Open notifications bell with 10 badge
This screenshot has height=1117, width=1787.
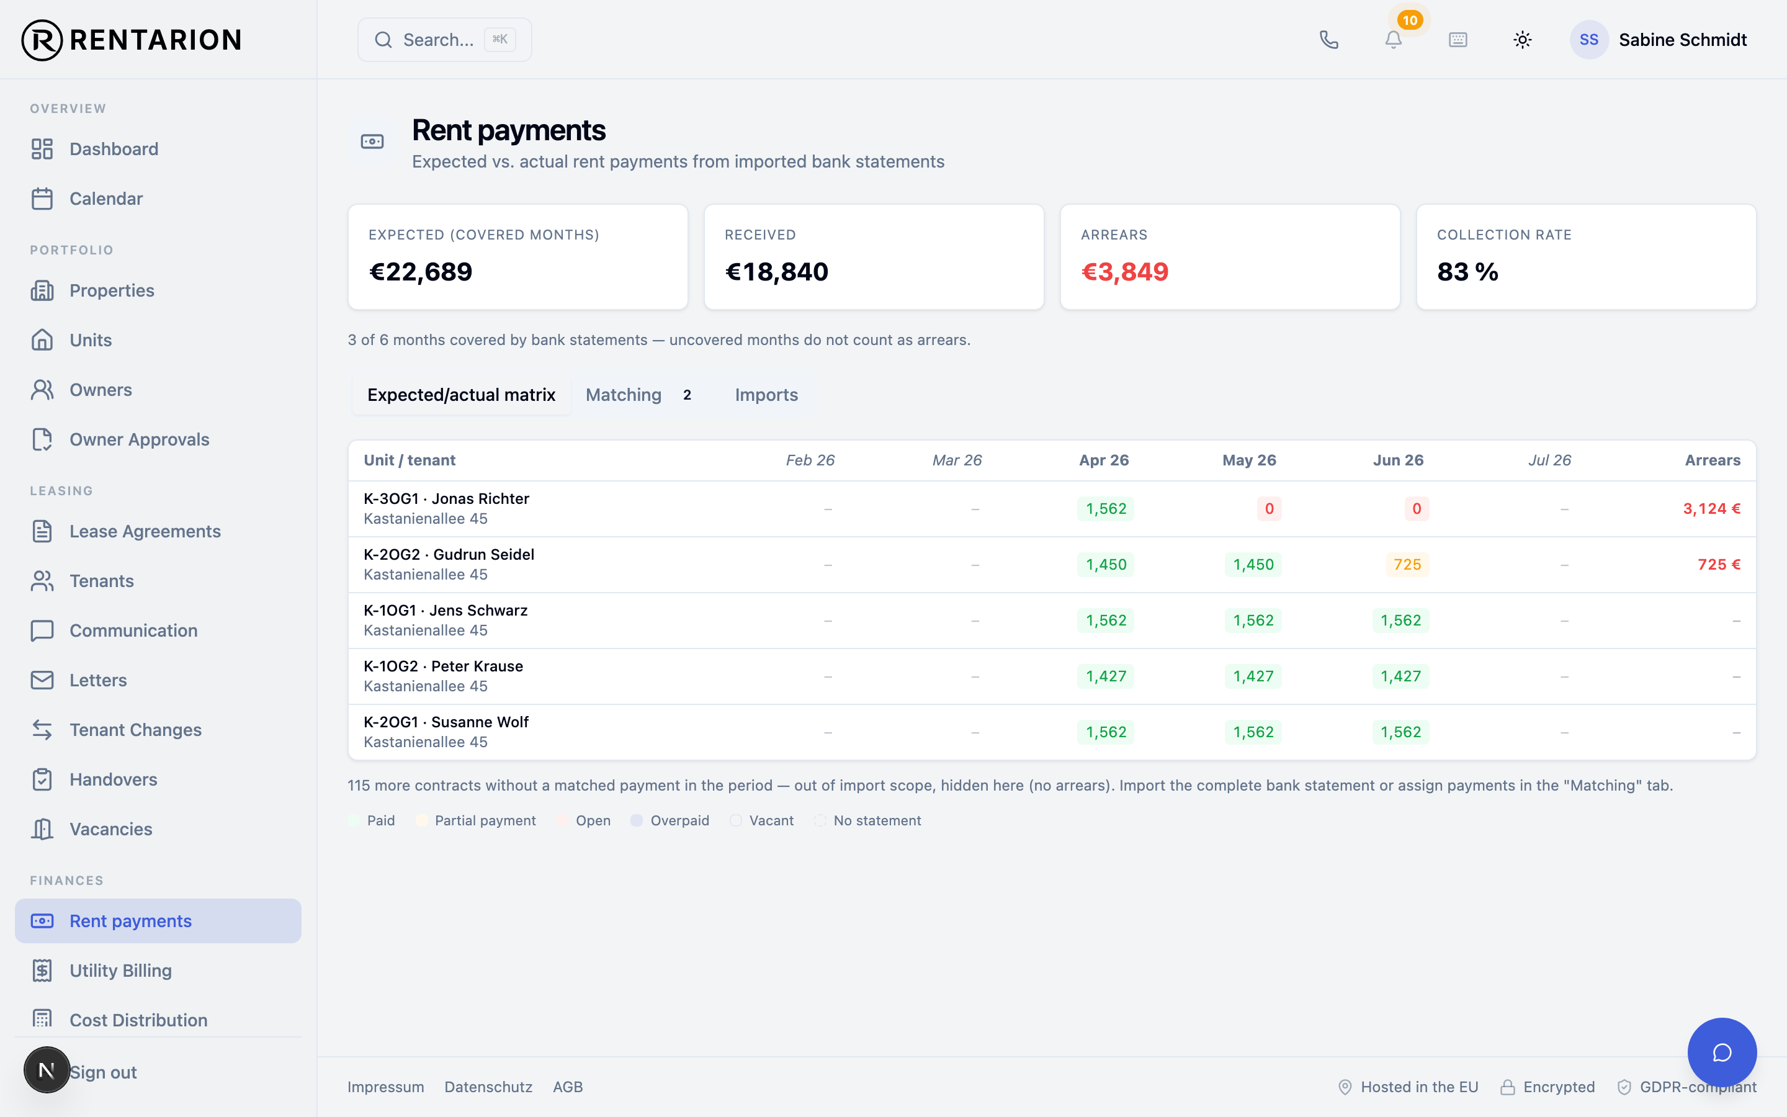1394,40
